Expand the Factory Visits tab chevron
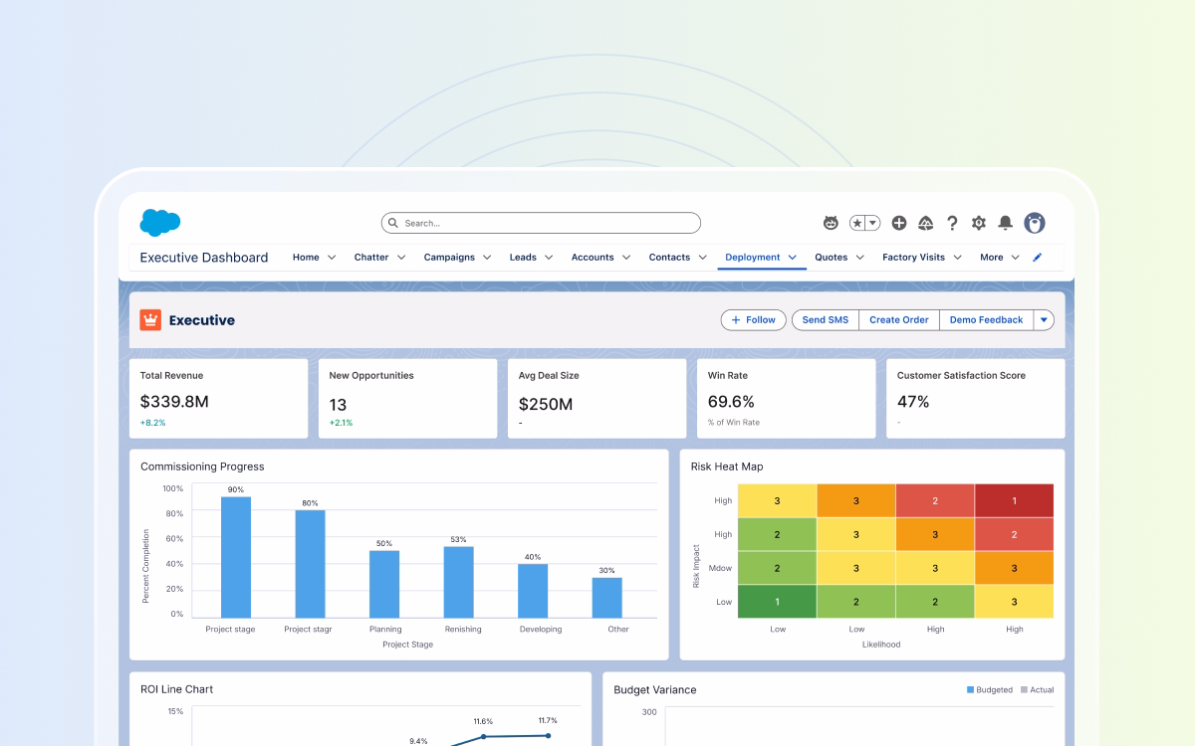The height and width of the screenshot is (746, 1195). tap(957, 257)
